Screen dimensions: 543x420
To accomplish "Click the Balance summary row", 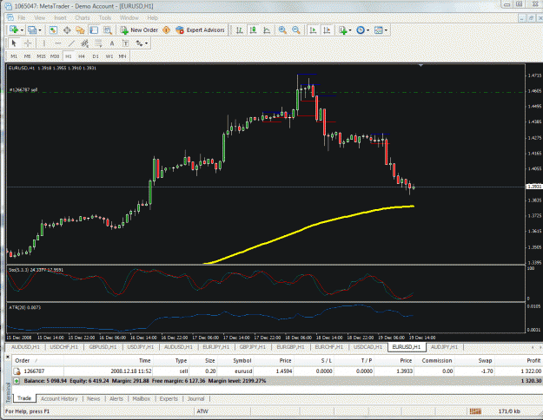I will (x=277, y=381).
